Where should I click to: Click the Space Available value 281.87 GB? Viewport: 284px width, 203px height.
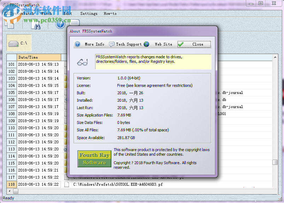[x=126, y=138]
